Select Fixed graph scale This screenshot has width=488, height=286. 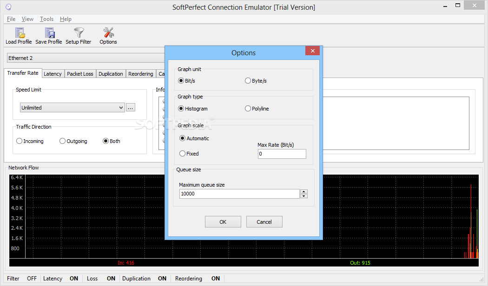(x=189, y=154)
